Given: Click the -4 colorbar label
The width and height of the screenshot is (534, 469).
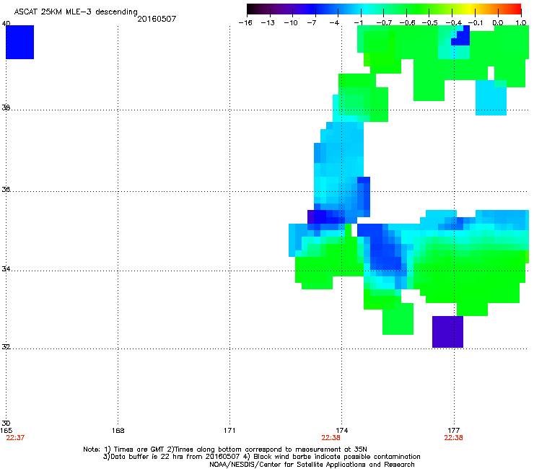Looking at the screenshot, I should pos(334,23).
